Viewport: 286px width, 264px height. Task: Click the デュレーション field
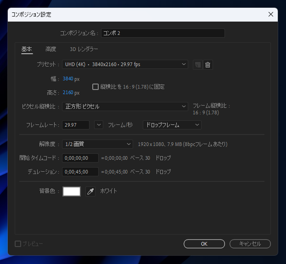coord(80,172)
